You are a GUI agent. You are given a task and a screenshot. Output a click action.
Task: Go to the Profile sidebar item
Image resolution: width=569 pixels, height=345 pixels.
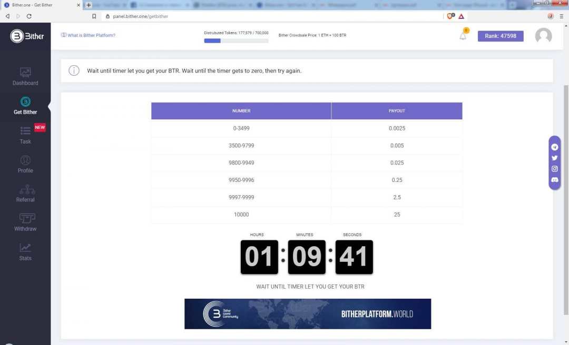[25, 160]
